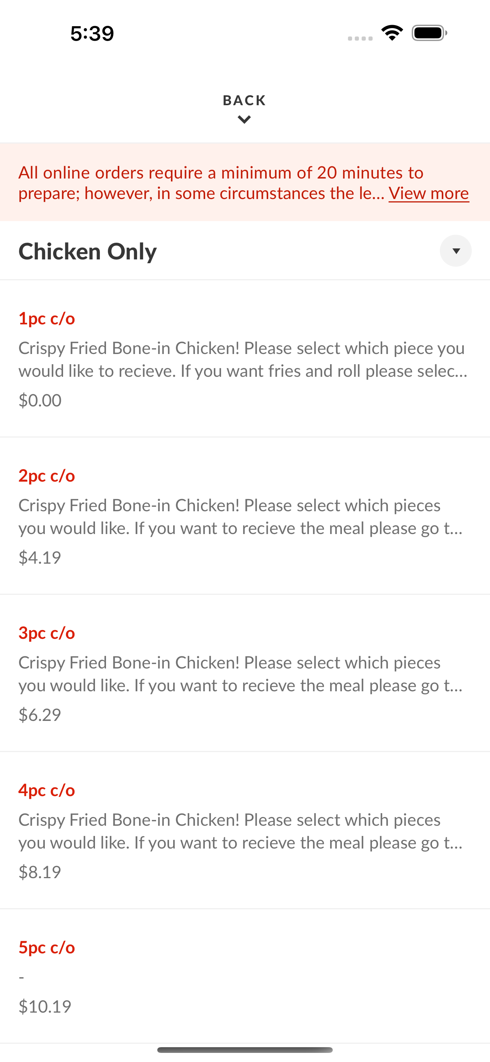Tap the battery status icon

click(x=429, y=33)
